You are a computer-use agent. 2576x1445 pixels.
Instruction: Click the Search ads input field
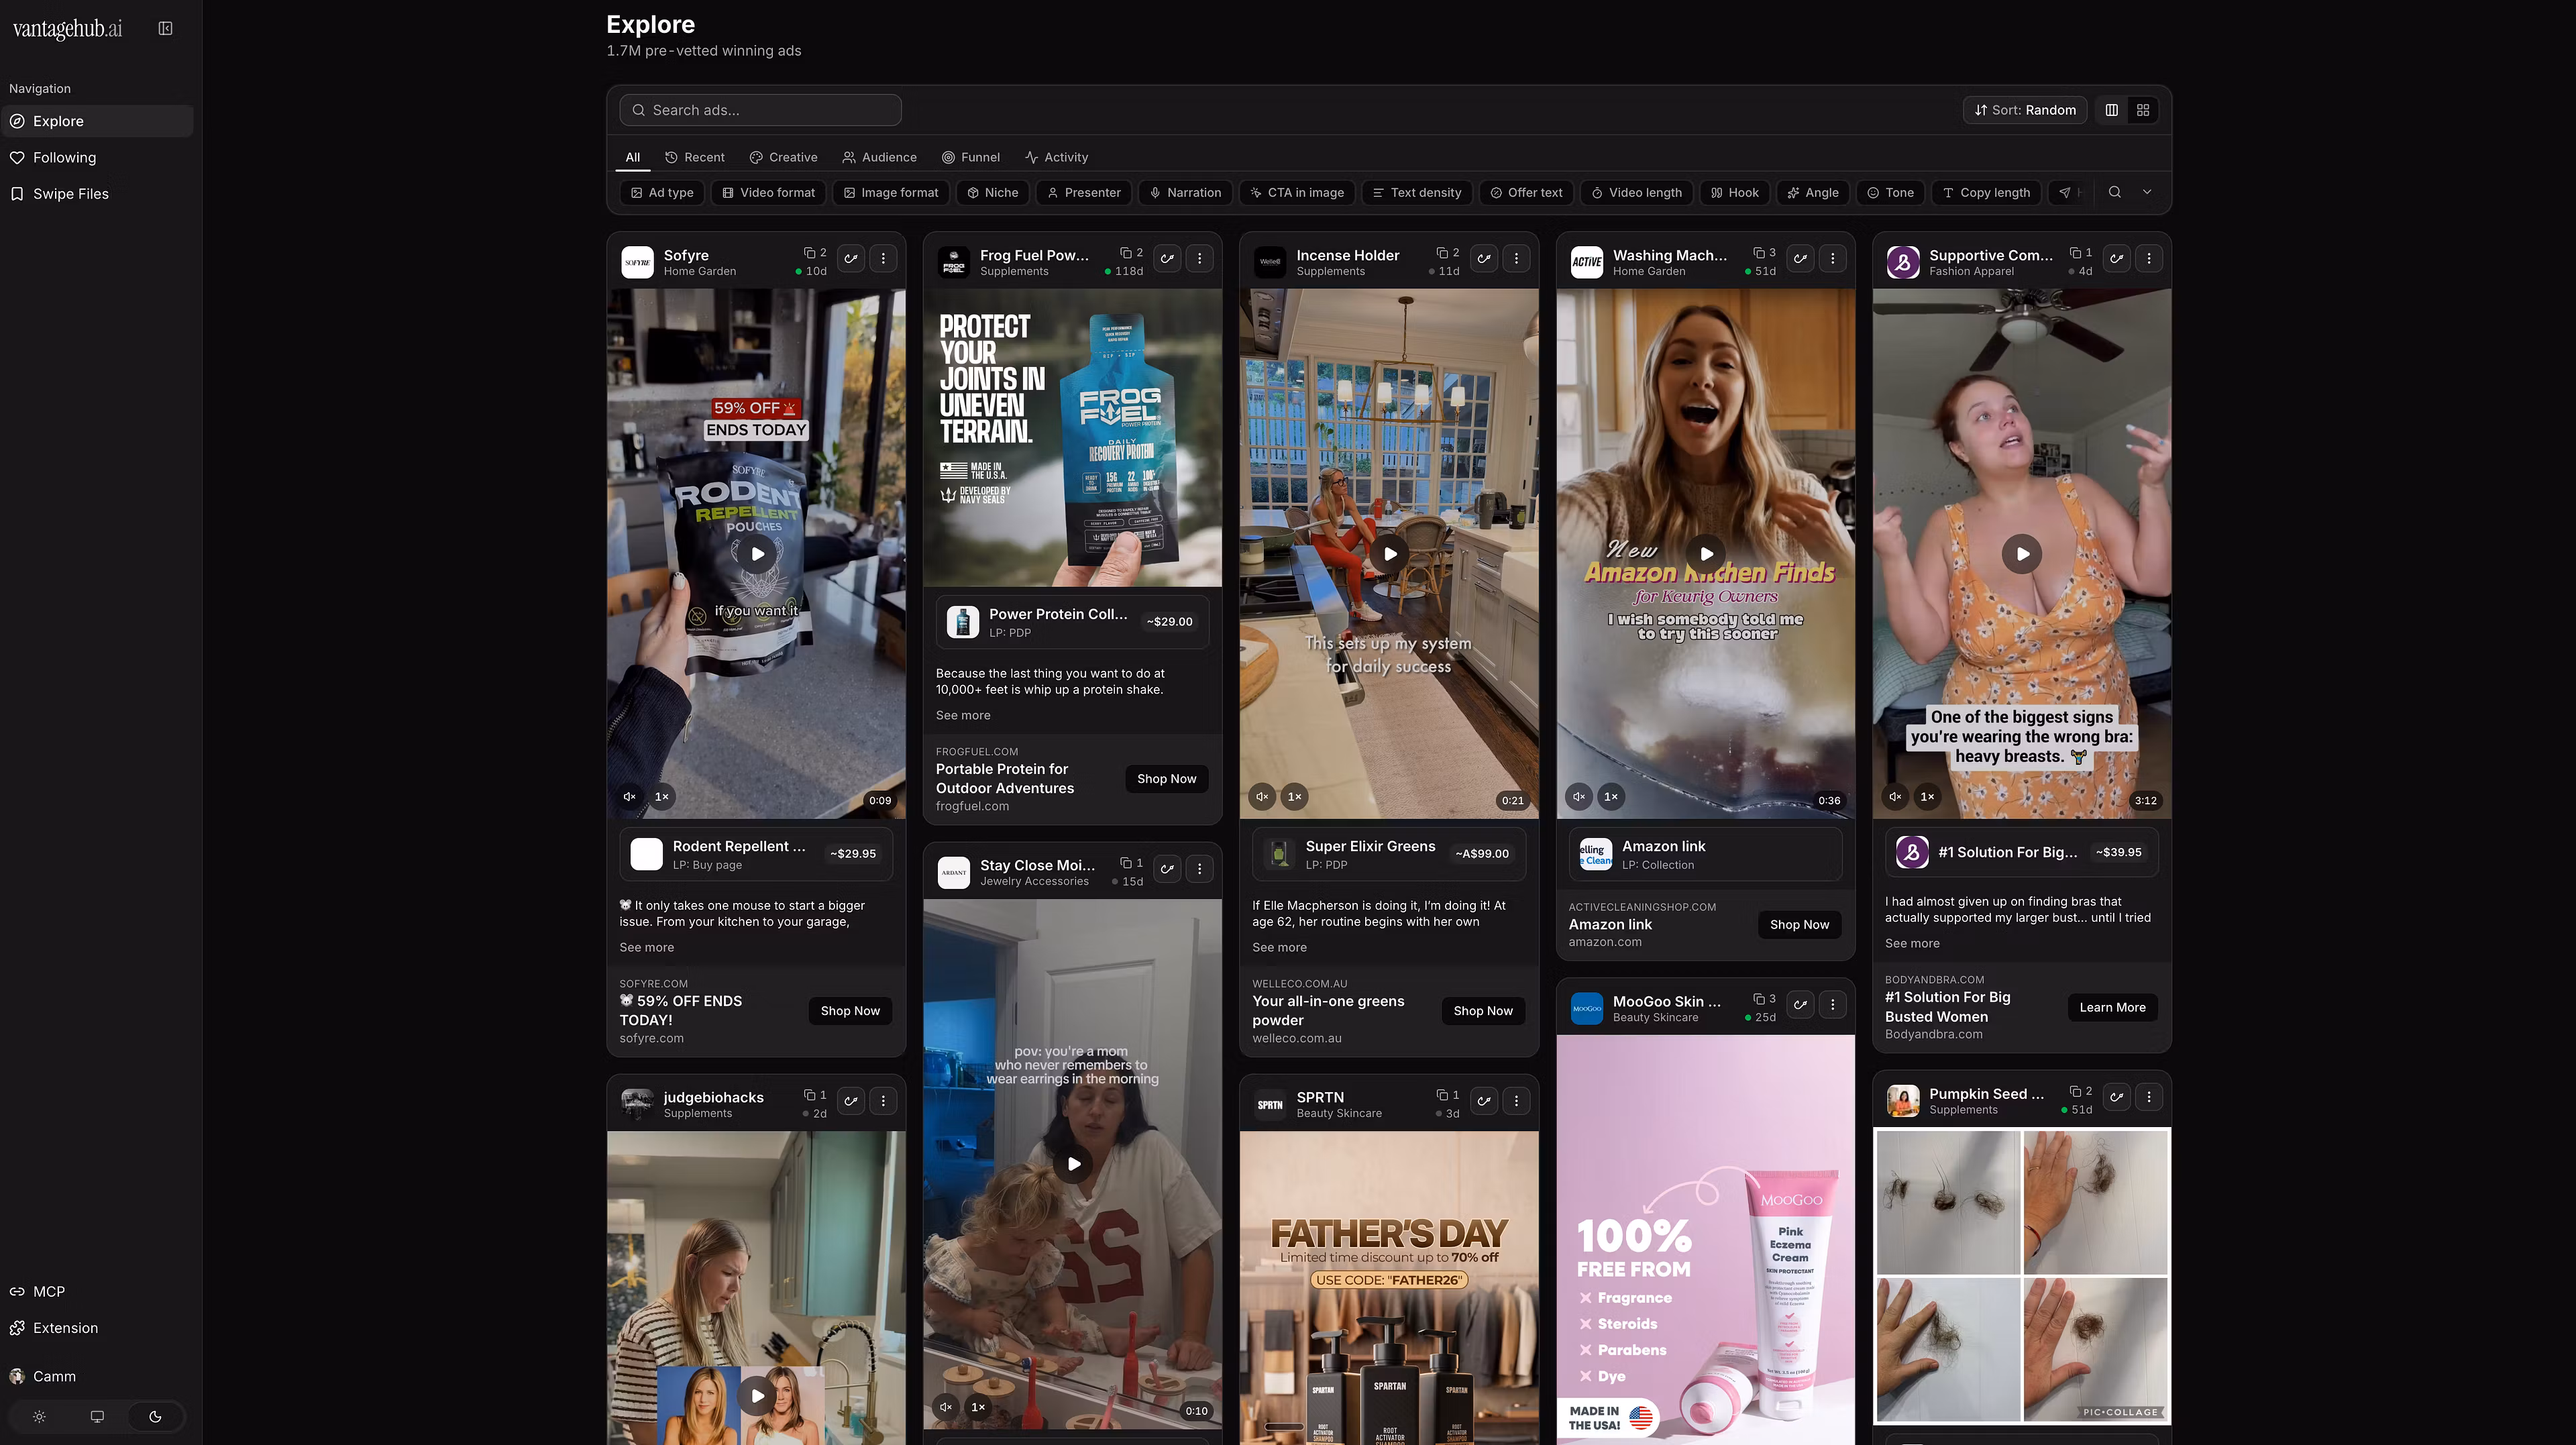[x=761, y=110]
